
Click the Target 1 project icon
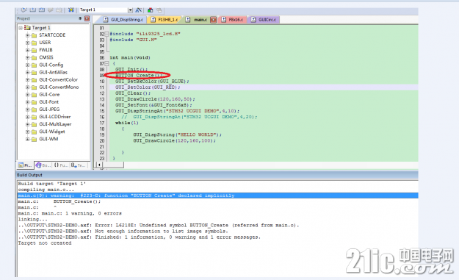pos(27,28)
